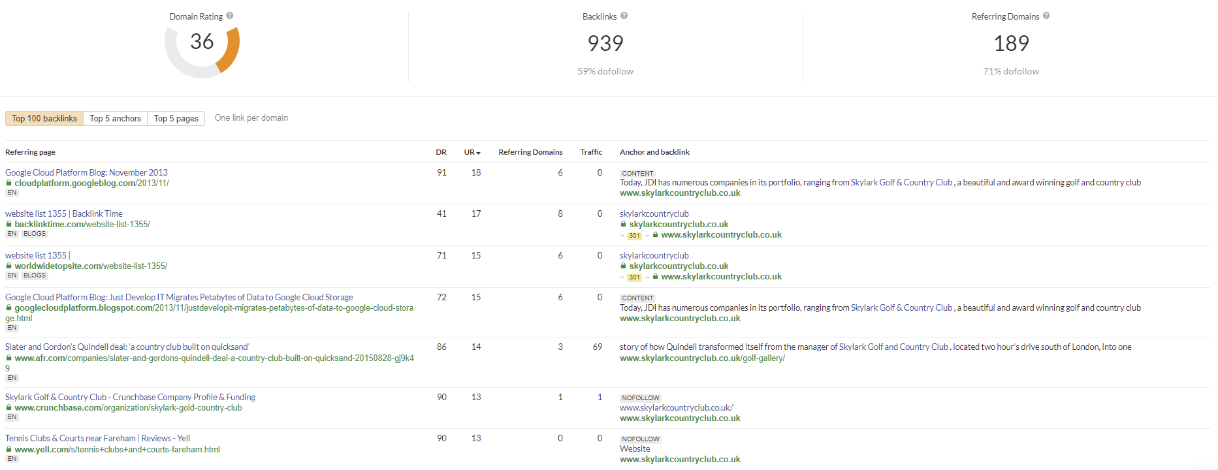Visit the cloudplatform.googleblog.com/2013/11/ URL
The height and width of the screenshot is (470, 1218).
(91, 183)
